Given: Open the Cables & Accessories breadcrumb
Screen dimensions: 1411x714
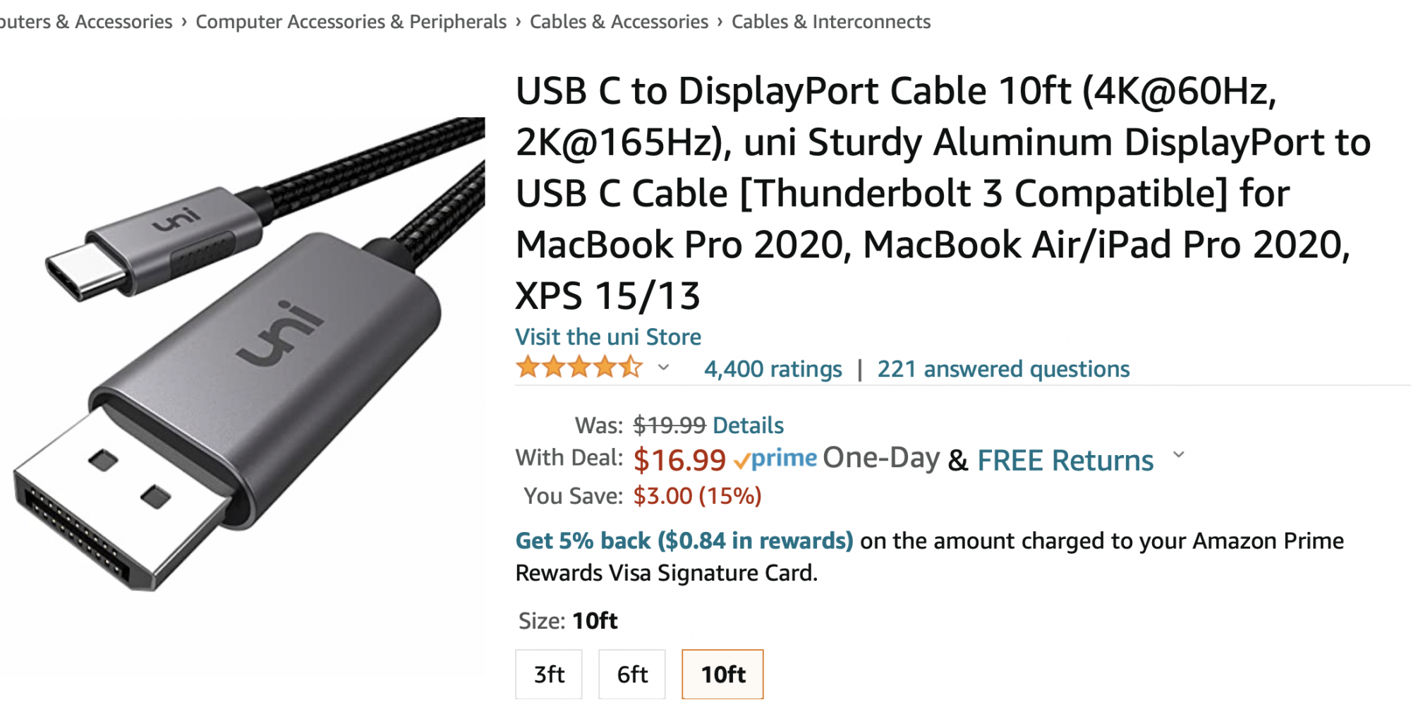Looking at the screenshot, I should [619, 22].
